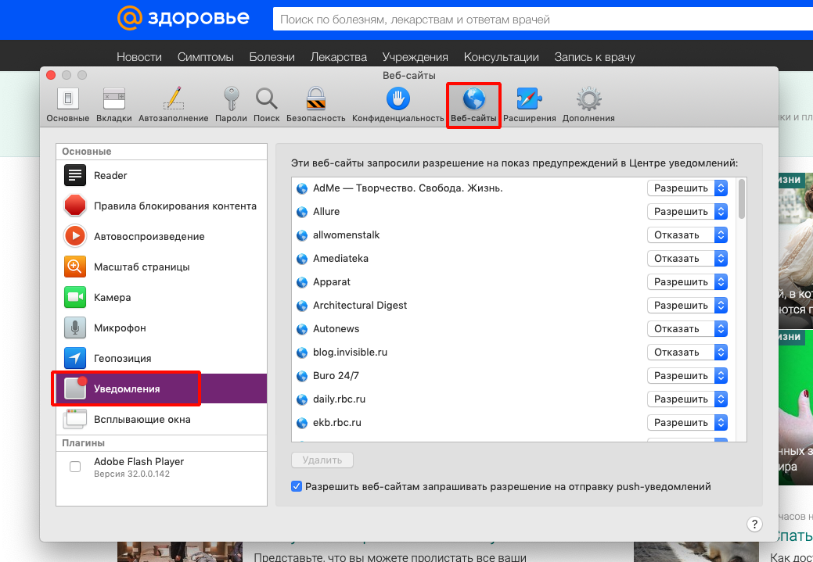Open the Конфиденциальность preferences pane
813x562 pixels.
point(398,106)
